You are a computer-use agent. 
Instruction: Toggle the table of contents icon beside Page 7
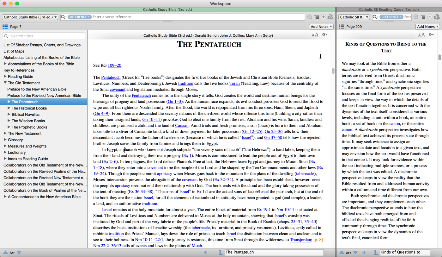[5, 27]
